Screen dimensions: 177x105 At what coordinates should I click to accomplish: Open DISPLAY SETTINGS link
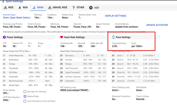pyautogui.click(x=115, y=16)
